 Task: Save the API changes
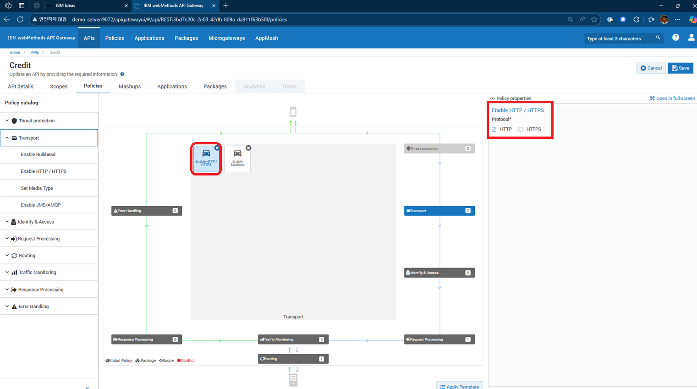(680, 68)
